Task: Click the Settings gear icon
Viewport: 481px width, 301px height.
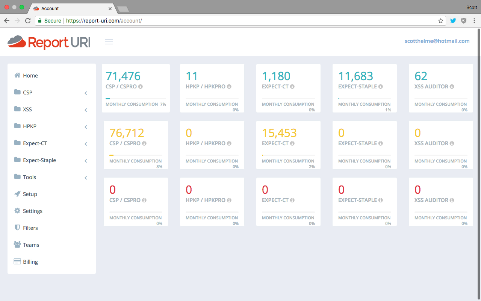Action: [17, 211]
